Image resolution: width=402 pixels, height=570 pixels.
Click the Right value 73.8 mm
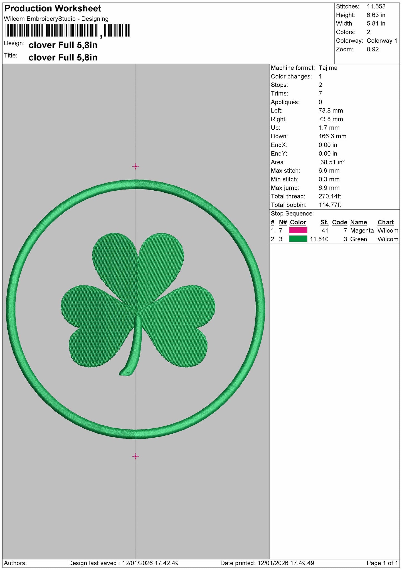point(331,119)
